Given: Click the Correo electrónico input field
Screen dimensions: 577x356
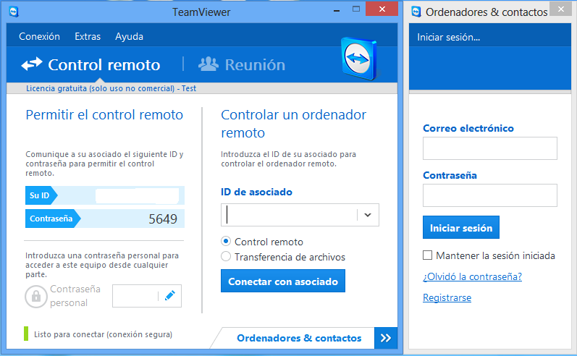Looking at the screenshot, I should point(489,148).
